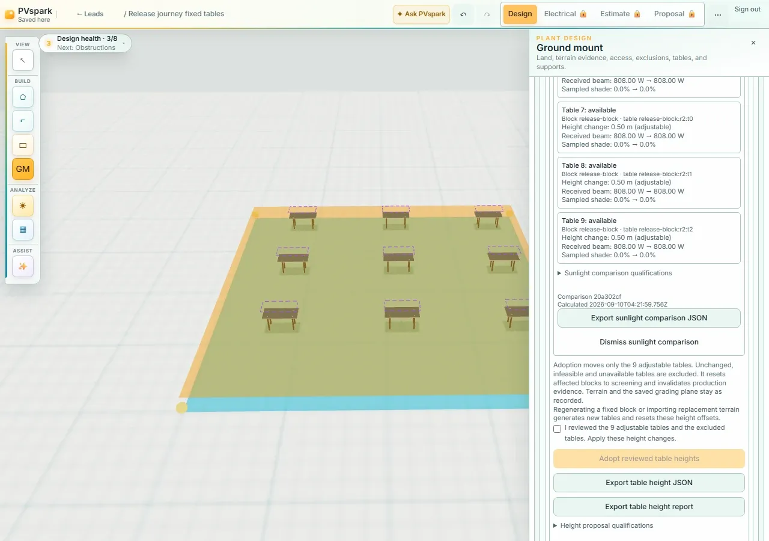Screen dimensions: 769x541
Task: Click Adopt reviewed table heights
Action: tap(649, 459)
